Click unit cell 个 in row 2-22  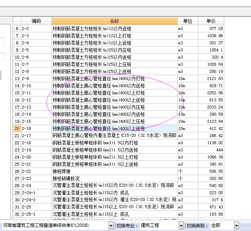point(188,171)
